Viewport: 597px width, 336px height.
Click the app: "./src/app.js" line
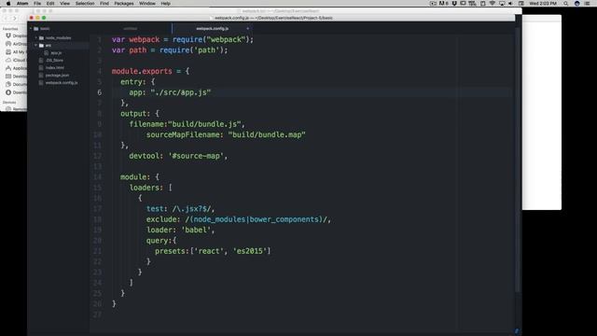click(x=170, y=92)
